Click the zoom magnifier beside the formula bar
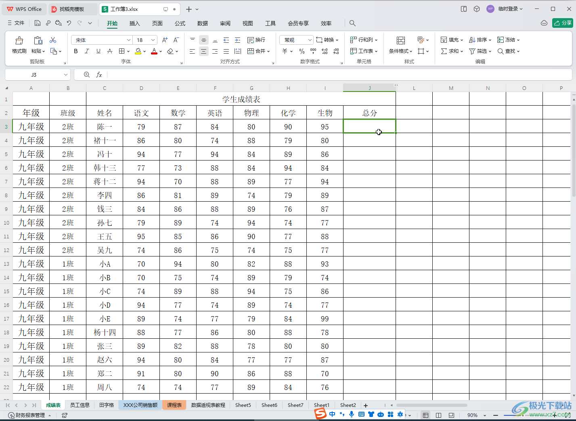The width and height of the screenshot is (576, 421). 87,75
